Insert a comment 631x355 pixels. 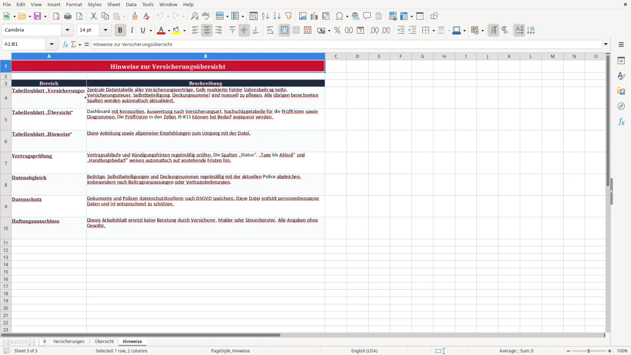[367, 16]
